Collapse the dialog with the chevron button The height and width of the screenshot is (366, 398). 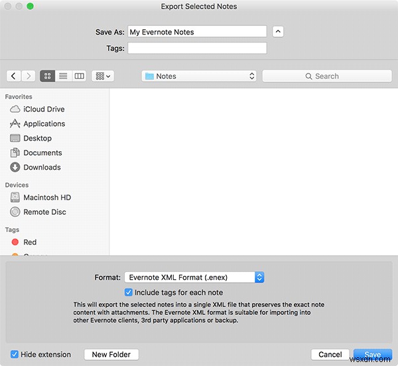pyautogui.click(x=278, y=32)
